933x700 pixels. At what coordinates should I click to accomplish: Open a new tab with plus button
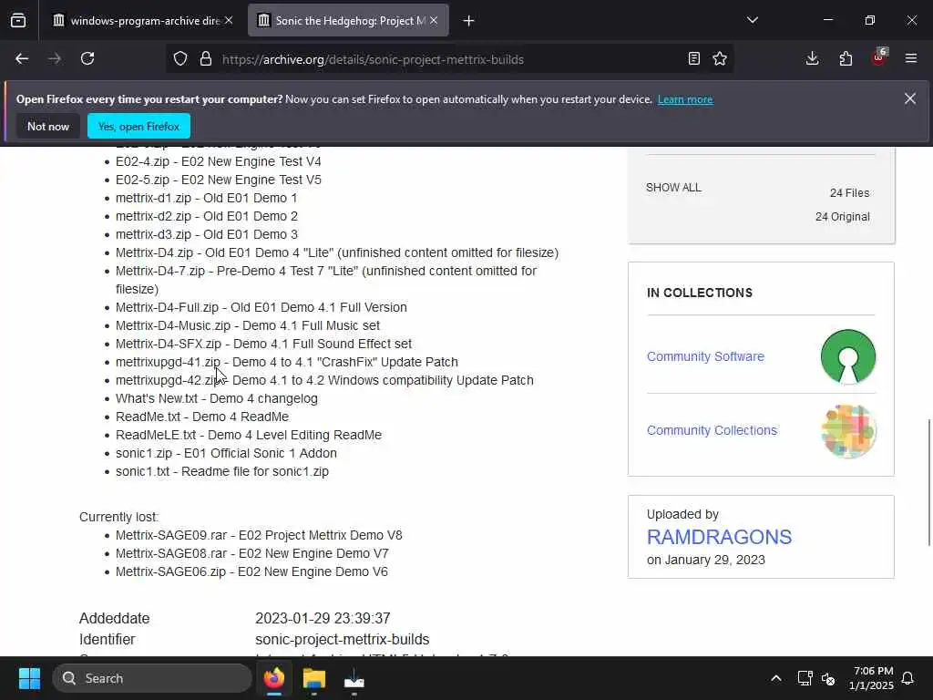pos(469,21)
